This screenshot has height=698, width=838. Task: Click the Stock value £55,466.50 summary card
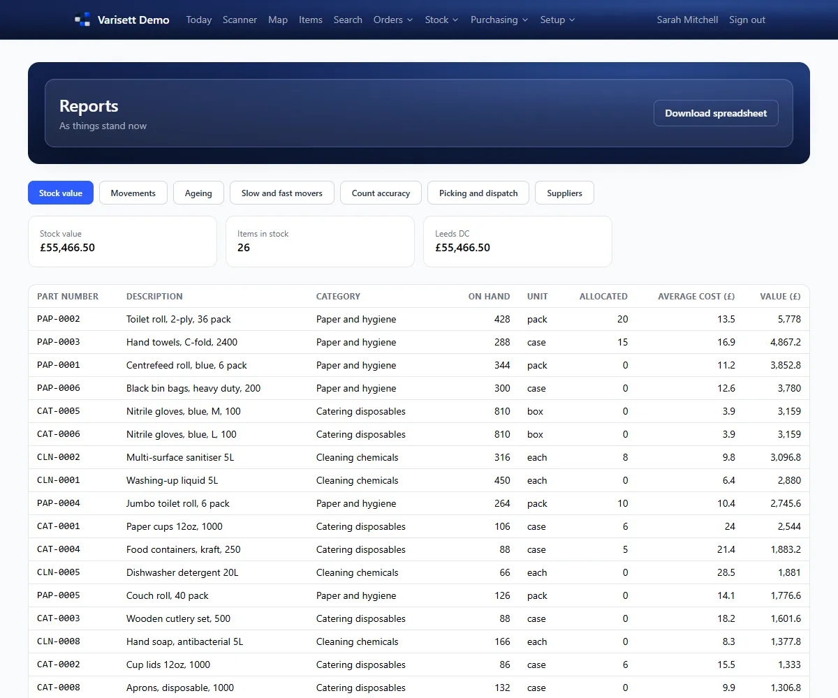click(x=122, y=242)
